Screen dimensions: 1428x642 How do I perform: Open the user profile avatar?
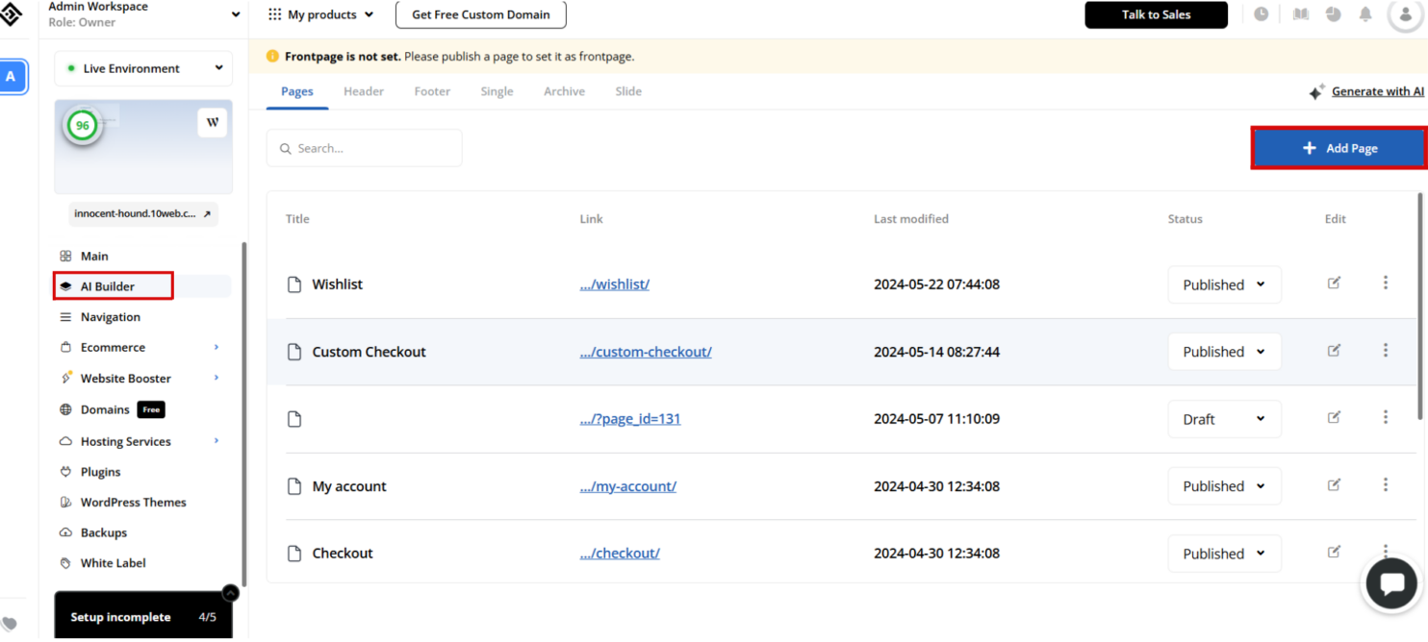point(1406,14)
